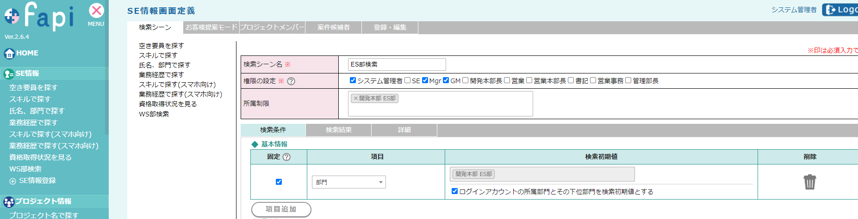Uncheck the システム管理者 permission checkbox
858x219 pixels.
pyautogui.click(x=353, y=80)
